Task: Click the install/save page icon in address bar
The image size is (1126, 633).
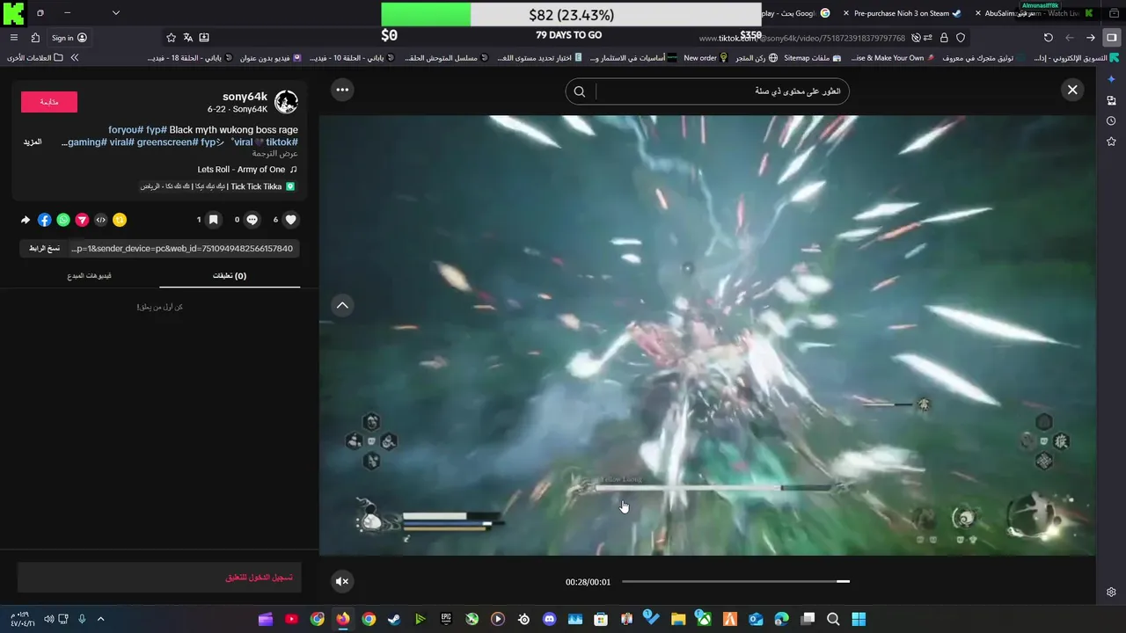Action: [x=204, y=38]
